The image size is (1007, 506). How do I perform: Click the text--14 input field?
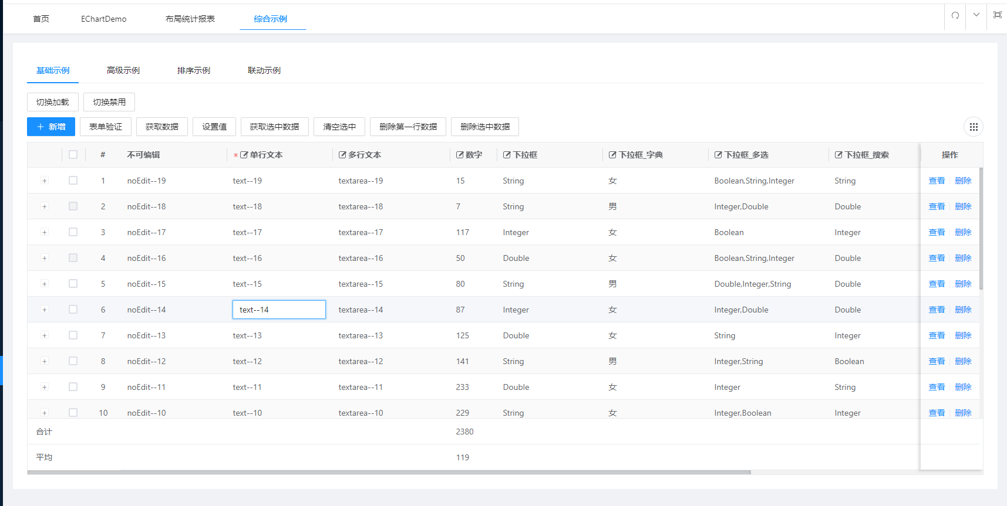(279, 310)
